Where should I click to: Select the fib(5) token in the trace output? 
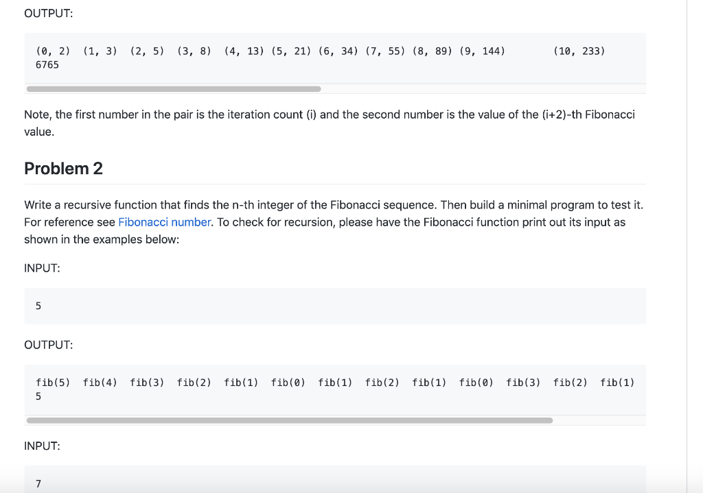coord(52,383)
